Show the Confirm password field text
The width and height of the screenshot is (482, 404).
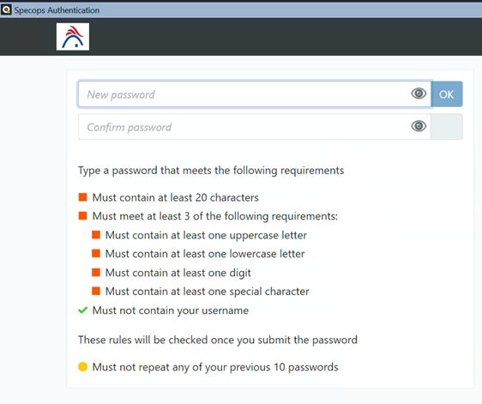[x=419, y=126]
